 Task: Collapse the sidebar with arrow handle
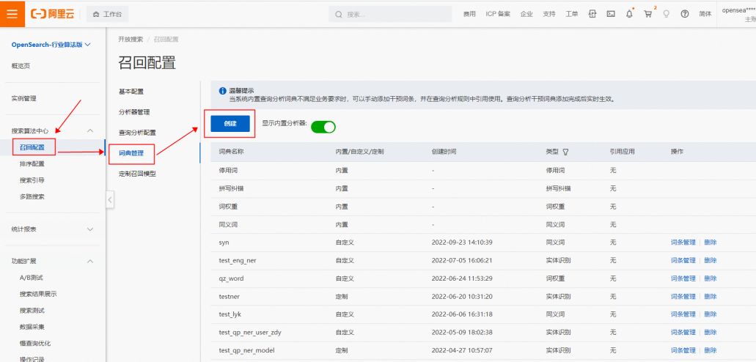coord(110,199)
